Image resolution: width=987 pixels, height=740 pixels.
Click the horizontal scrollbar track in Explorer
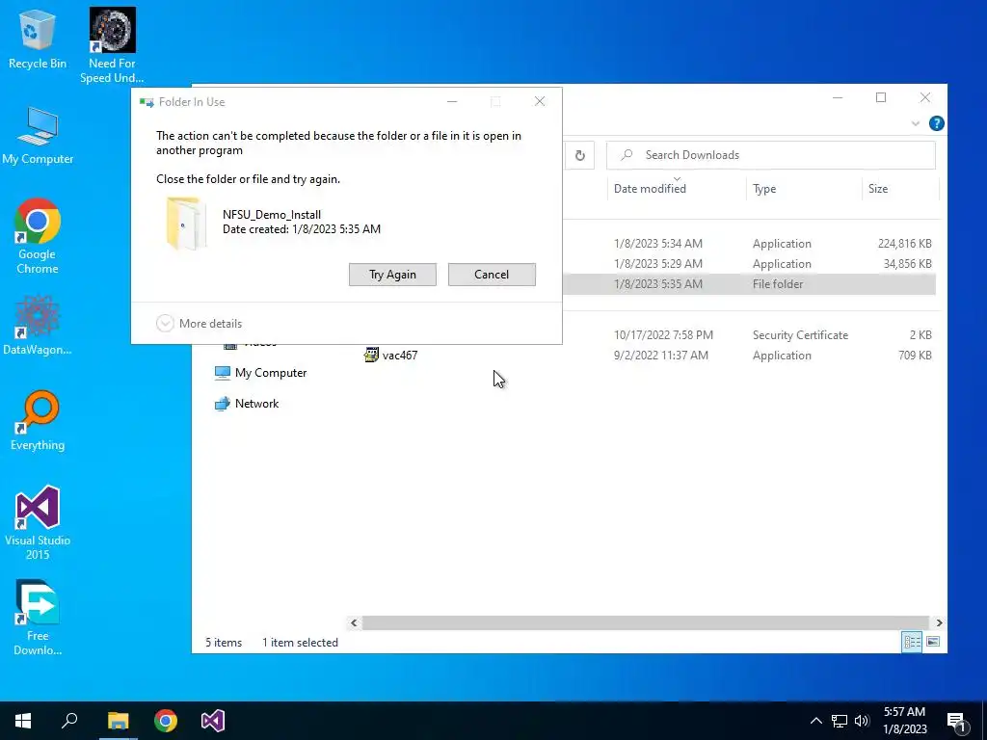(646, 623)
